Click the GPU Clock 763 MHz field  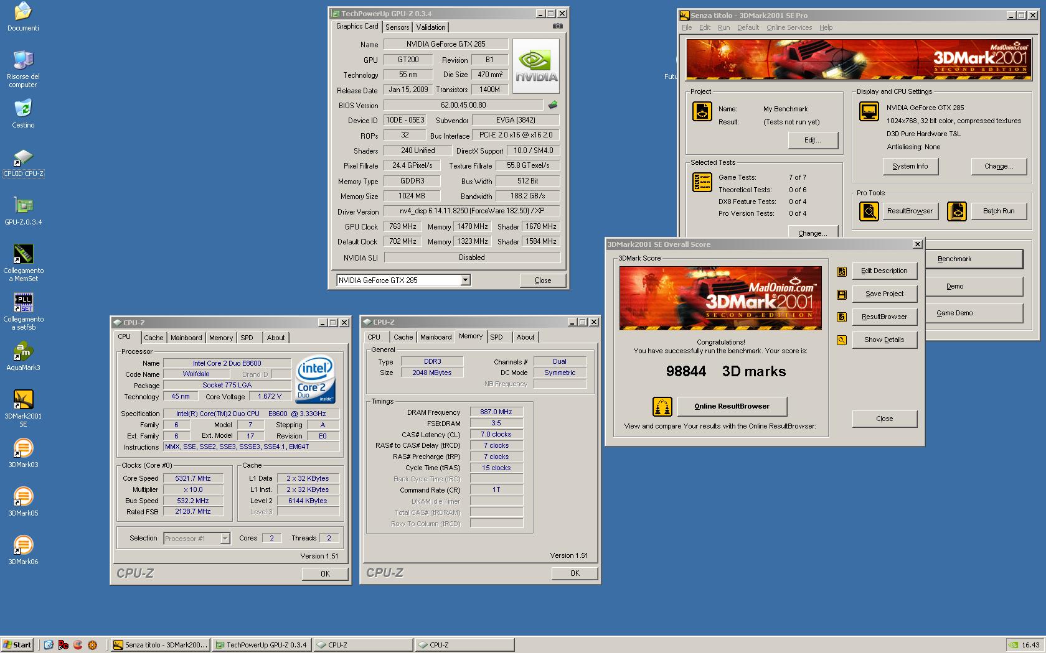[x=403, y=227]
